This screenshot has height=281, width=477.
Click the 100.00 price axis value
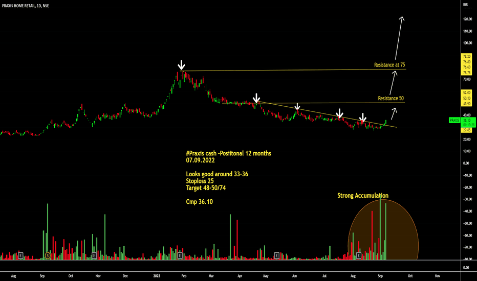[467, 43]
